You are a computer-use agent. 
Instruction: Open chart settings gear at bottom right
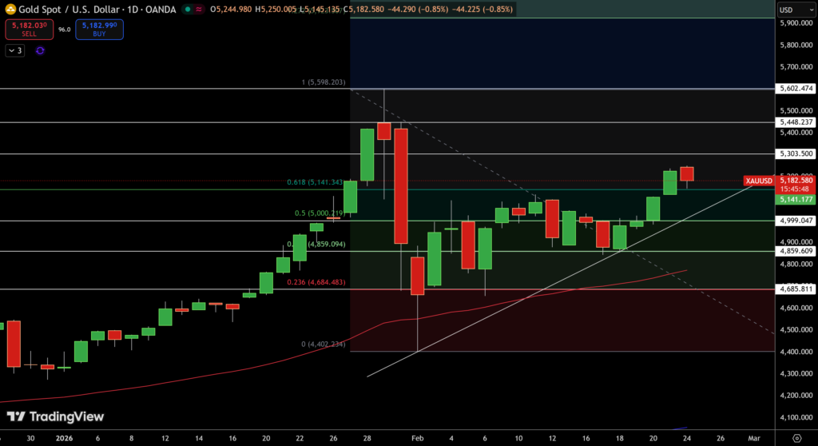click(x=796, y=438)
